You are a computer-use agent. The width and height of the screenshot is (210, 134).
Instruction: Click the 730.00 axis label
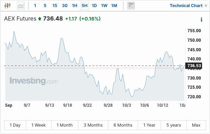click(194, 78)
